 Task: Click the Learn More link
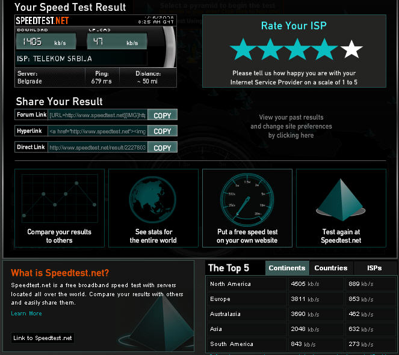pyautogui.click(x=26, y=314)
